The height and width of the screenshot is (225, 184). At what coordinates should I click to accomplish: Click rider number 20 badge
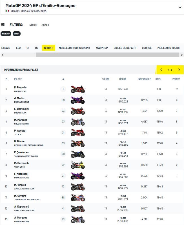(x=63, y=154)
